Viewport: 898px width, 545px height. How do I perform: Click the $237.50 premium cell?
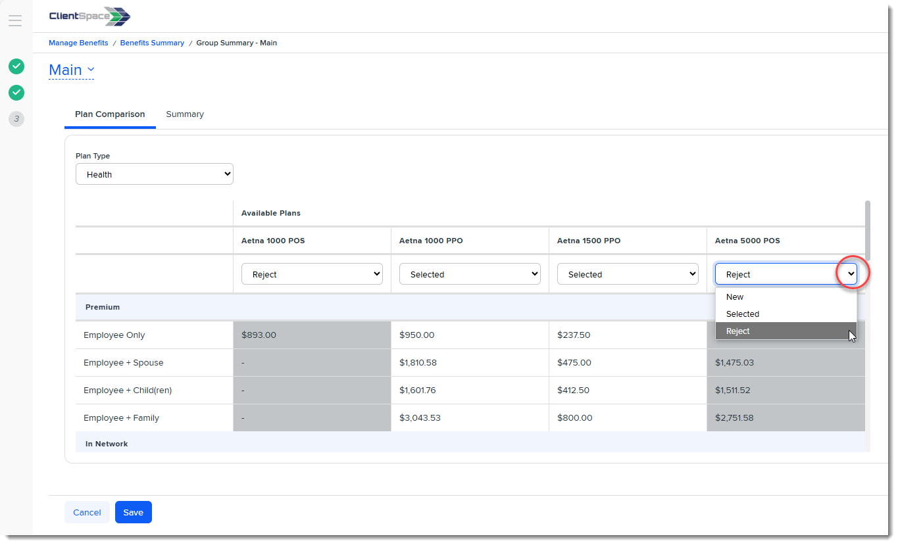click(x=628, y=335)
